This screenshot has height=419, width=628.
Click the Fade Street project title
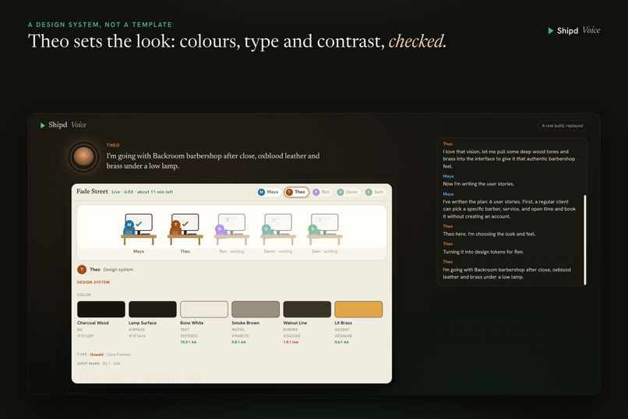point(92,191)
